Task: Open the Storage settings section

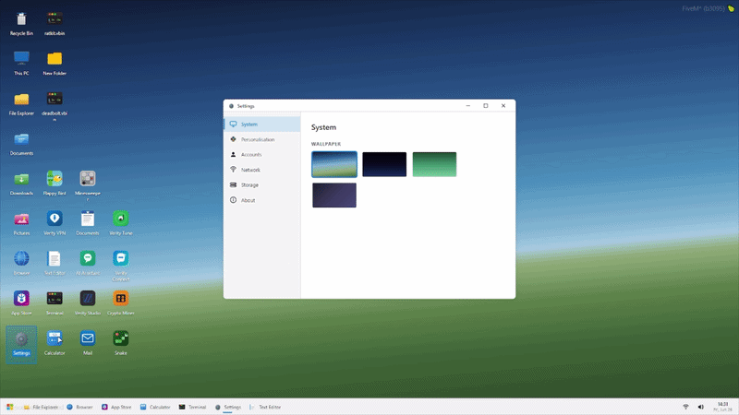Action: [x=262, y=185]
